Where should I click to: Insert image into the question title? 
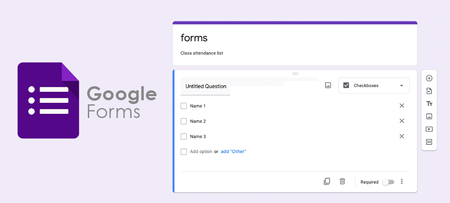point(328,85)
